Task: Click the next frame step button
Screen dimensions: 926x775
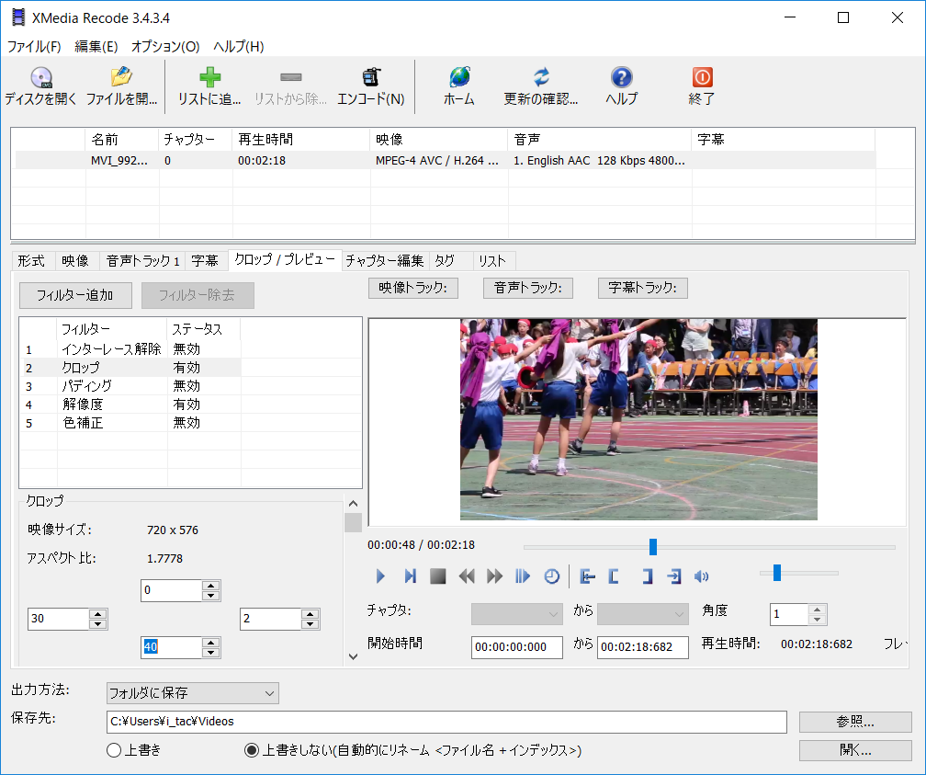Action: point(410,576)
